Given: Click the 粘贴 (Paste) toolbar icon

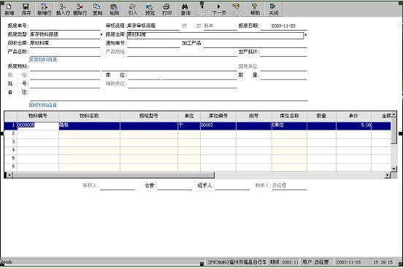Looking at the screenshot, I should pos(114,9).
